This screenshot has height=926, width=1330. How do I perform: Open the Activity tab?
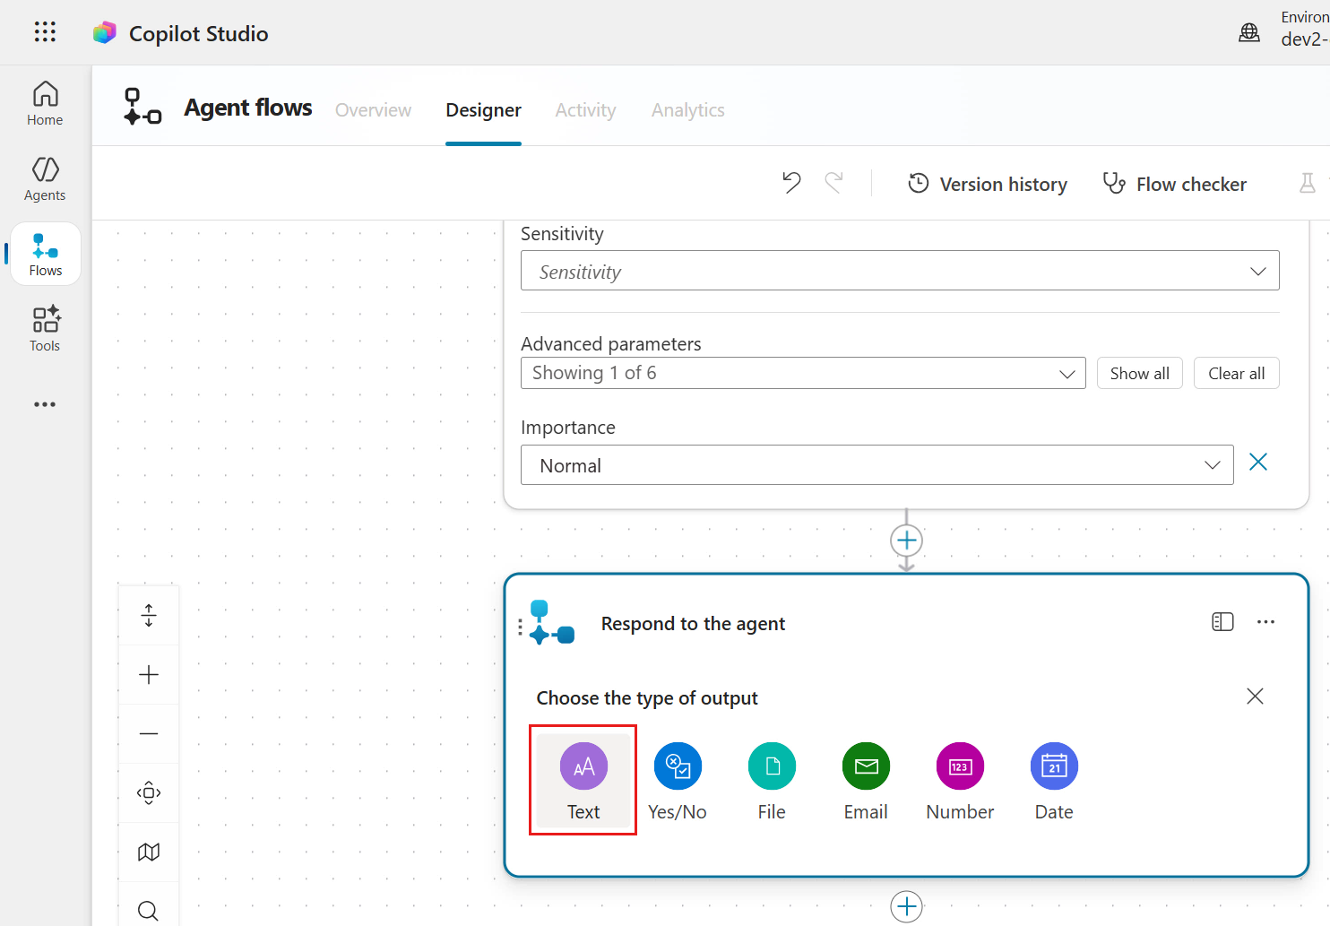585,110
